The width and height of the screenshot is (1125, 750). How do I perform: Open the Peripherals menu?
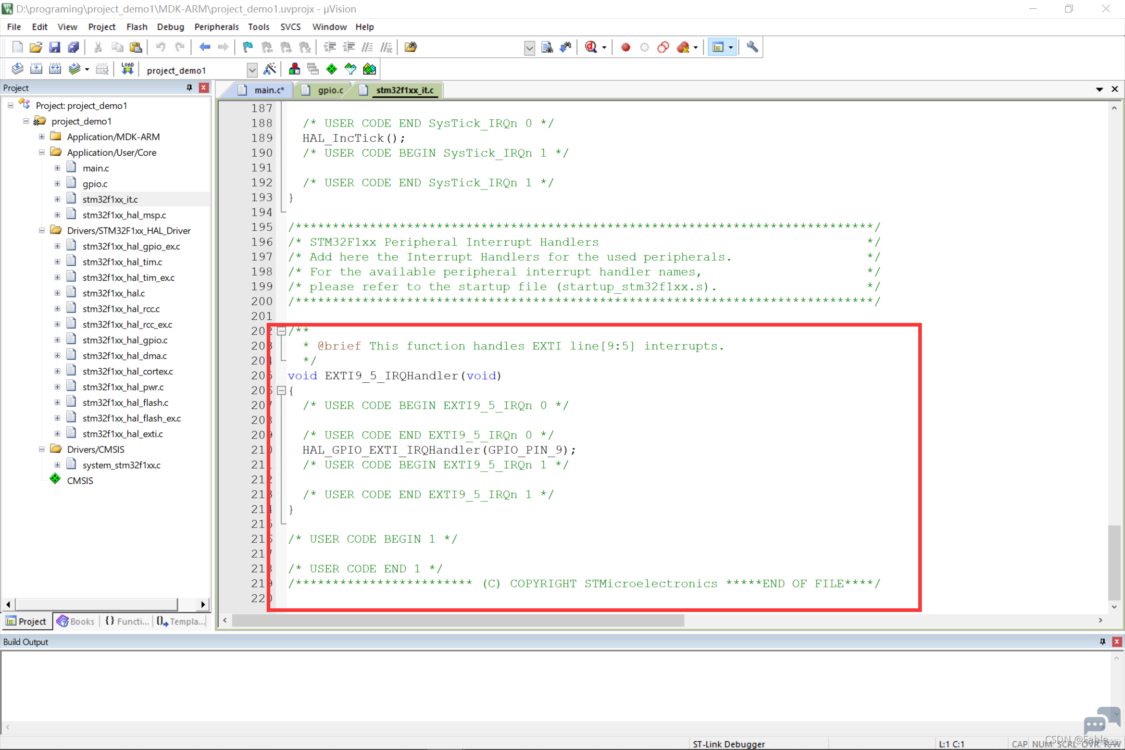coord(216,27)
